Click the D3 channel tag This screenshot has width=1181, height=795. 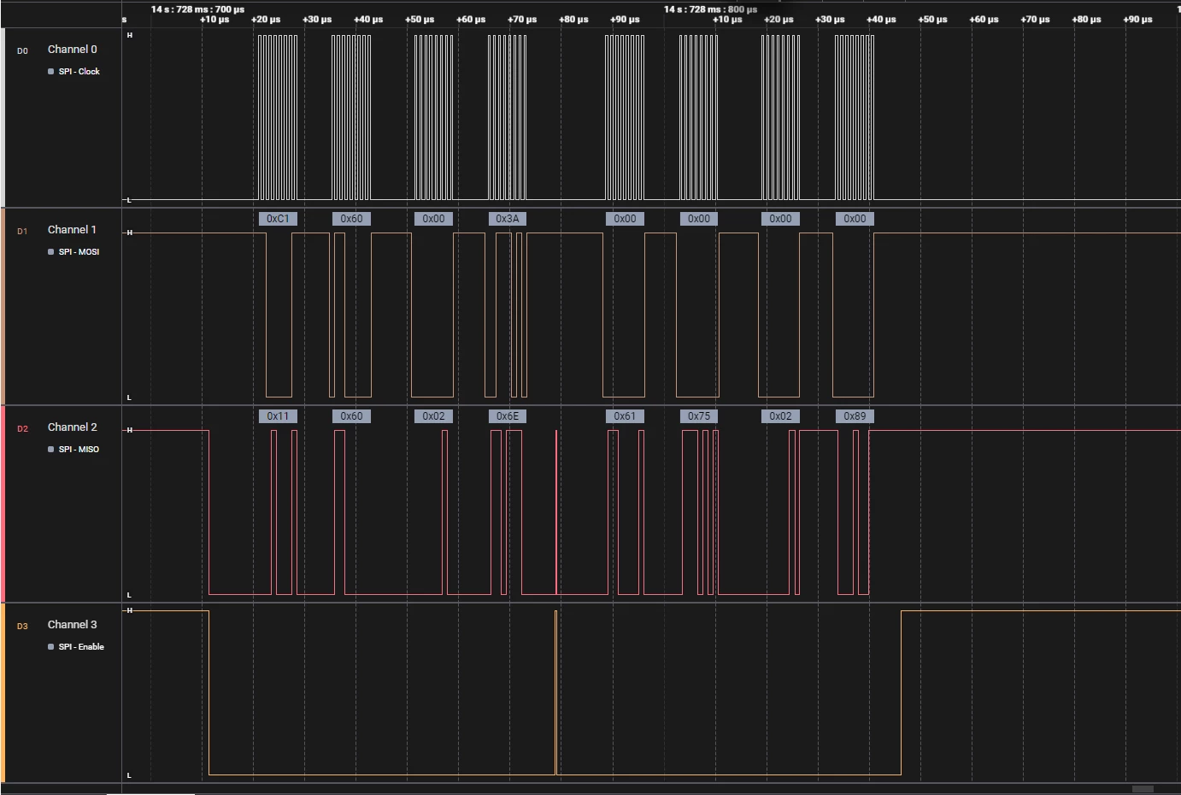click(22, 627)
